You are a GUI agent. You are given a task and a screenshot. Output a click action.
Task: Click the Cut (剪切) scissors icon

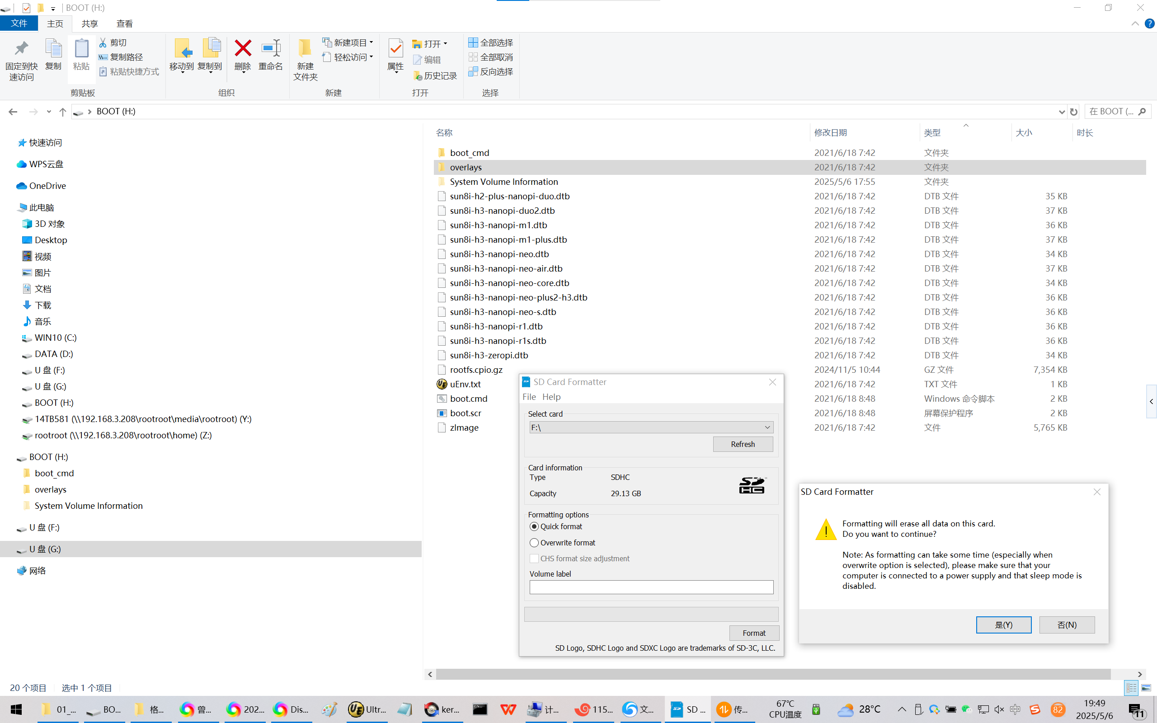(103, 42)
